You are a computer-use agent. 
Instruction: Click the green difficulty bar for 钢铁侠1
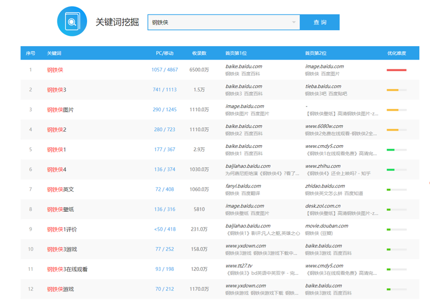coord(397,149)
